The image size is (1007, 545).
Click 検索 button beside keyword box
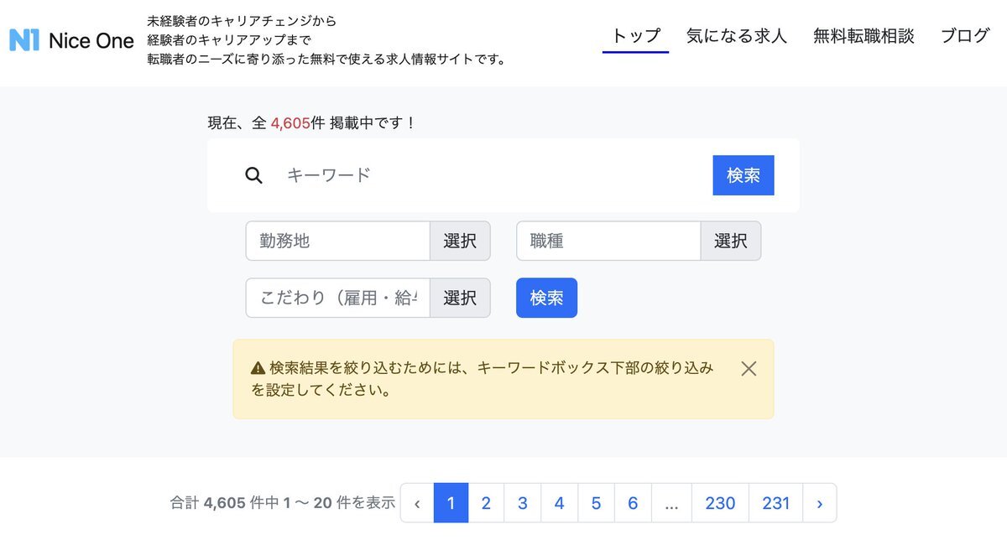(x=744, y=175)
